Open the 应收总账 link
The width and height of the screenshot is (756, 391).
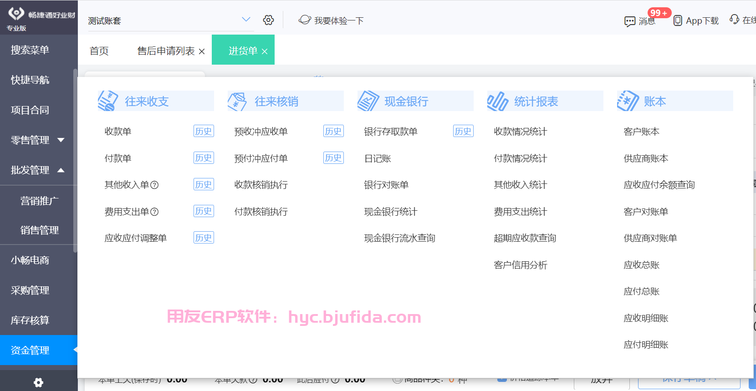click(x=642, y=265)
